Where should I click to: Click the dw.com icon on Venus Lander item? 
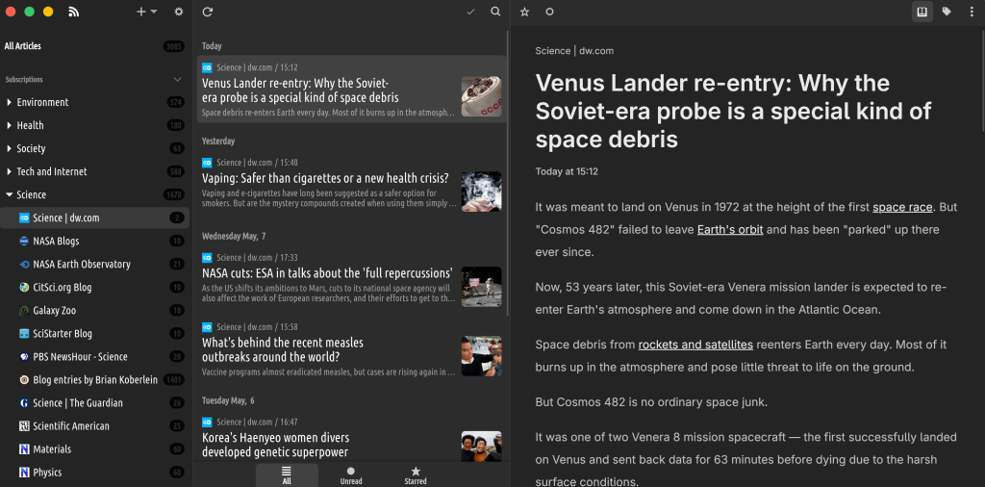coord(207,67)
